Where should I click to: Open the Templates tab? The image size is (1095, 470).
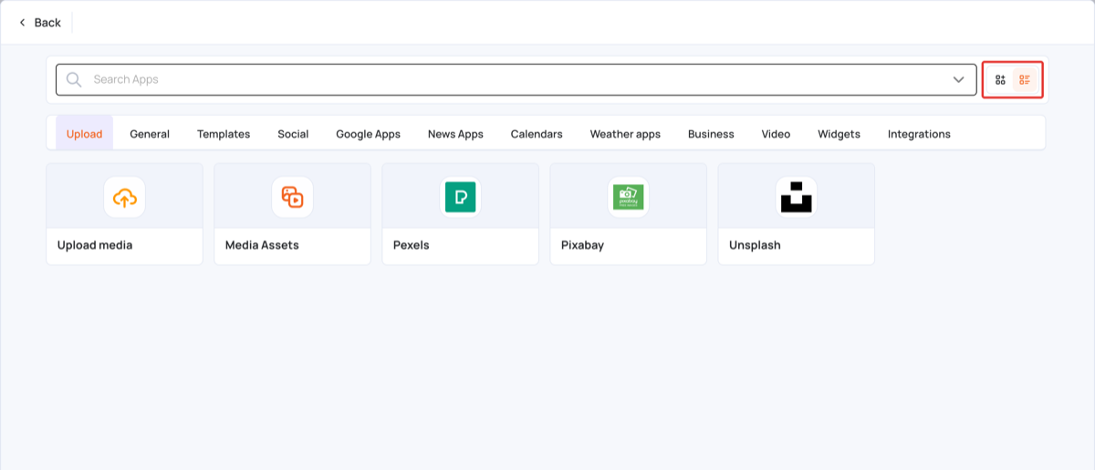(224, 134)
